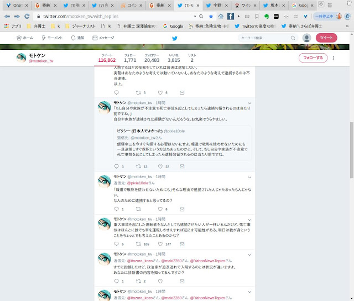Viewport: 354px width, 301px height.
Task: Click the new tab plus button
Action: pos(321,4)
